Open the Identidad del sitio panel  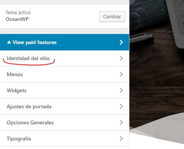(64, 58)
